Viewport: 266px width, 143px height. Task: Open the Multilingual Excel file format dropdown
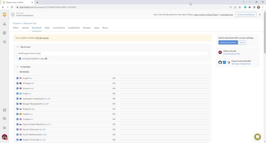pos(112,53)
